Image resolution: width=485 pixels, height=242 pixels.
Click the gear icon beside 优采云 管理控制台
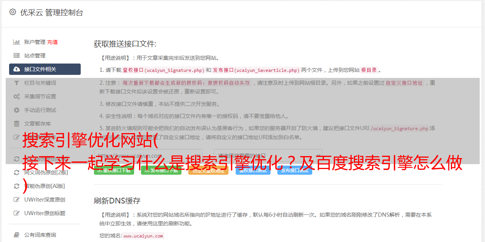[13, 12]
